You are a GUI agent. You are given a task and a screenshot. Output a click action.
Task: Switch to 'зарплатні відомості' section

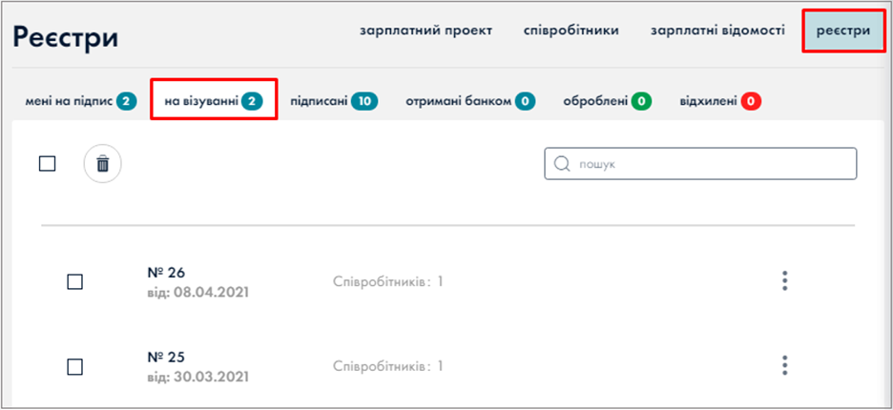point(717,31)
